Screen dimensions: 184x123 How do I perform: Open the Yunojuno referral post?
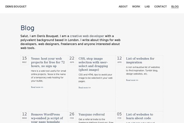pos(91,114)
